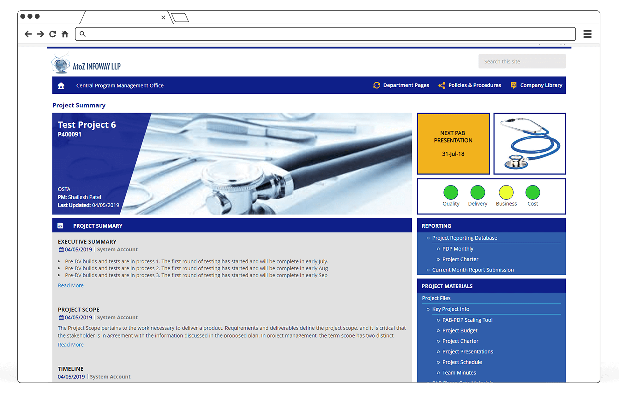The width and height of the screenshot is (619, 396).
Task: Click the magnifier icon in the address bar
Action: tap(82, 34)
